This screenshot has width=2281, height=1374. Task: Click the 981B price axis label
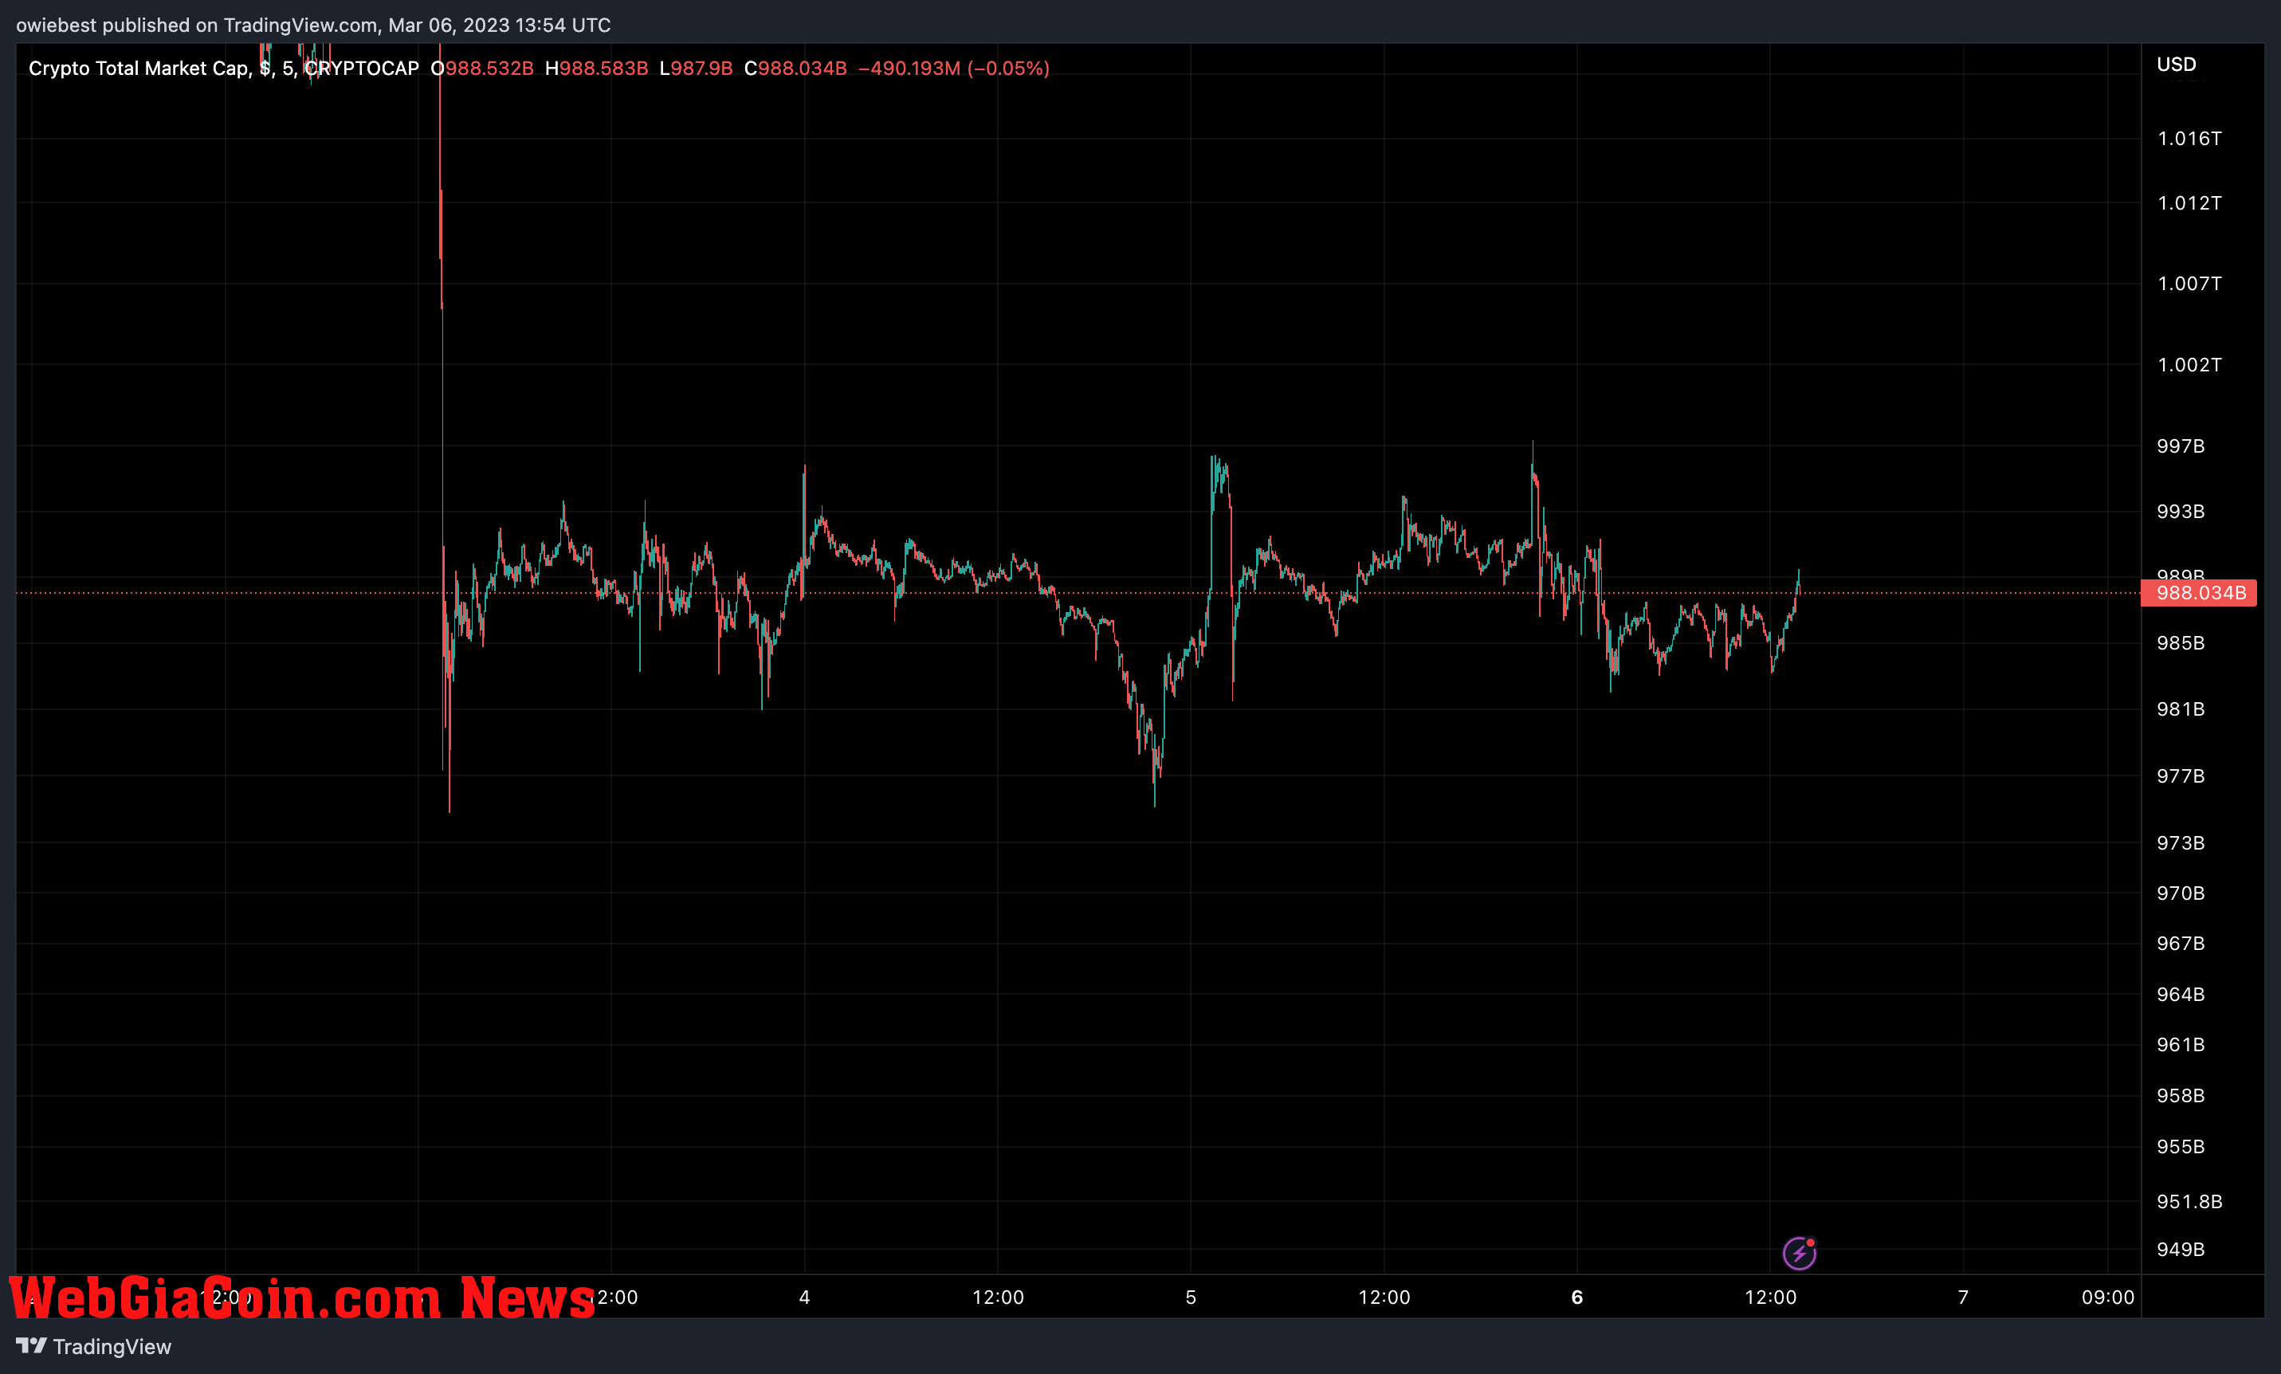click(x=2180, y=709)
